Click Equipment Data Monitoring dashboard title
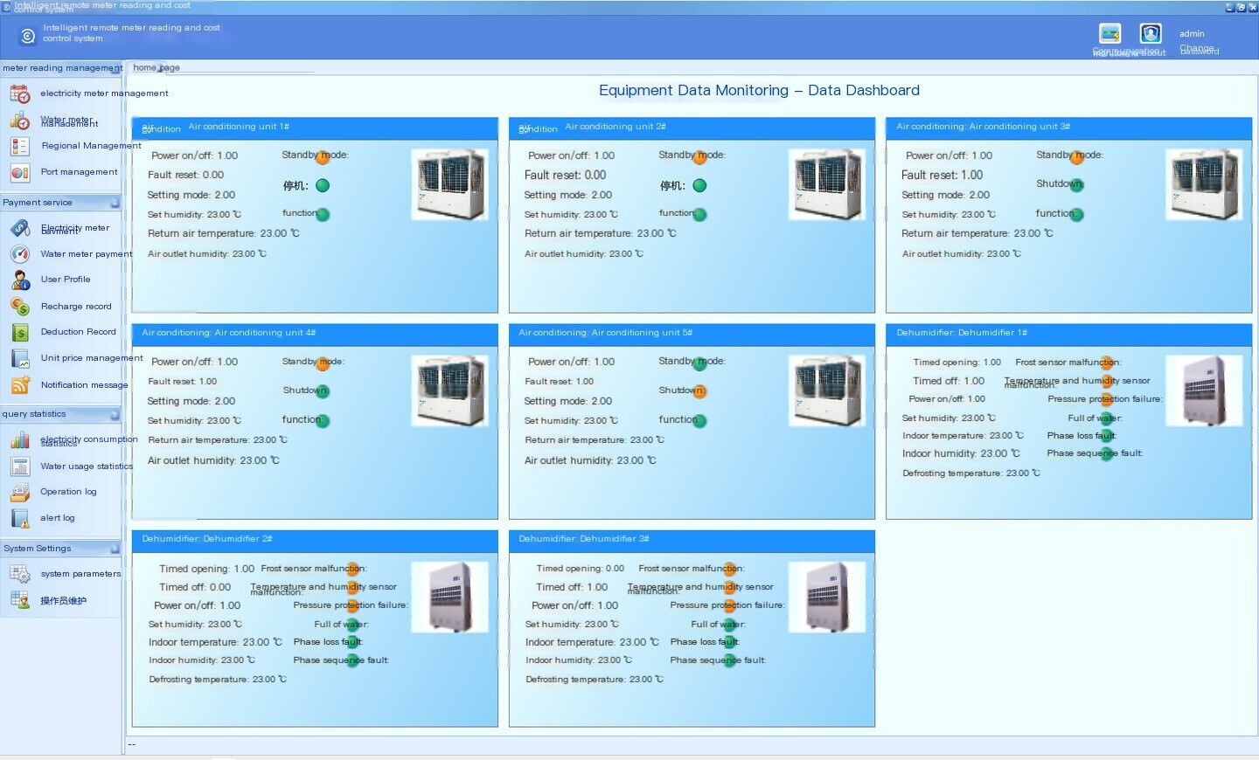Viewport: 1259px width, 760px height. [759, 90]
